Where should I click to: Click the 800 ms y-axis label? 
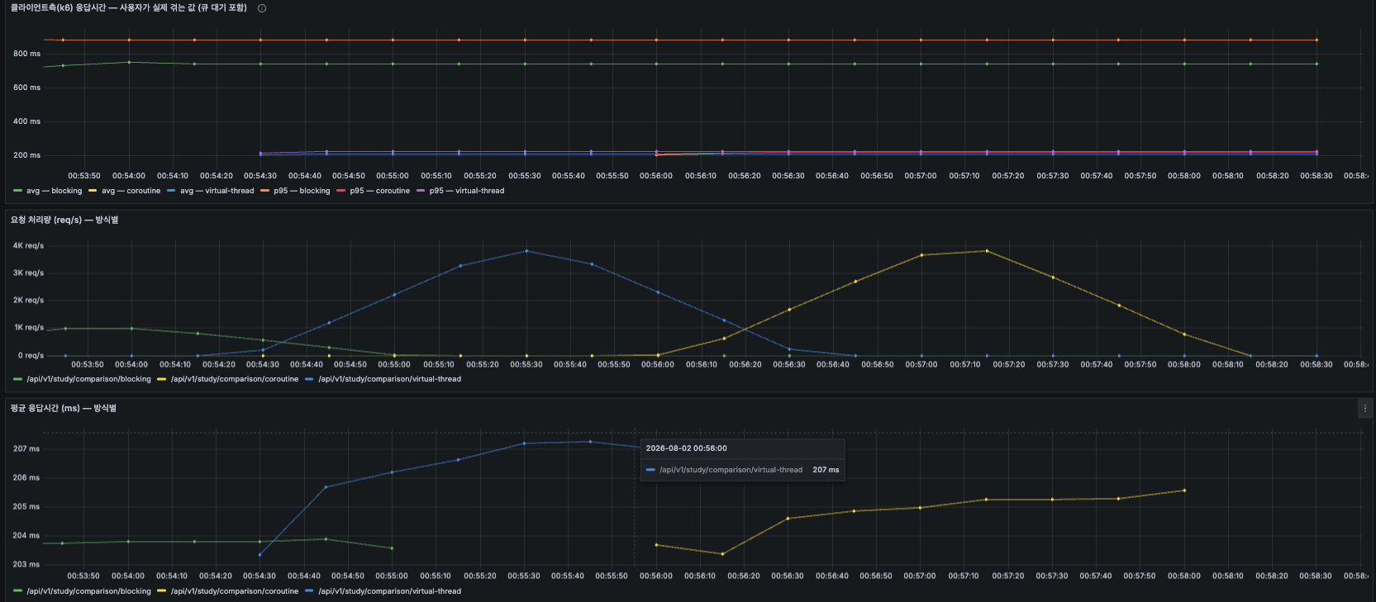[26, 54]
